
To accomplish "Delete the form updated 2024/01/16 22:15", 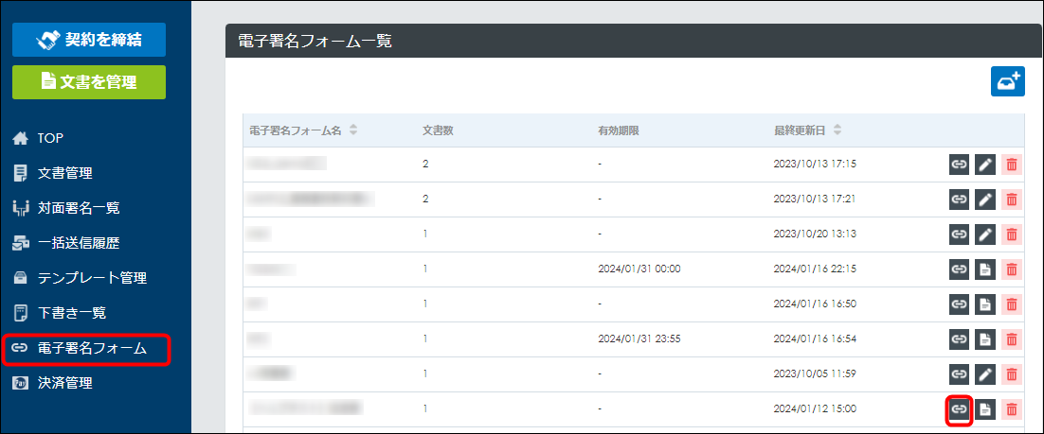I will coord(1012,269).
